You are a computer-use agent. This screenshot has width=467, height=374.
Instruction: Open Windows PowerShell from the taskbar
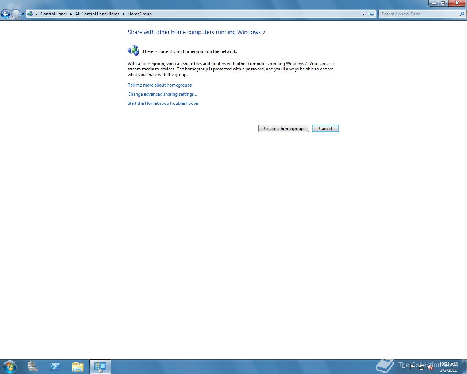[55, 367]
